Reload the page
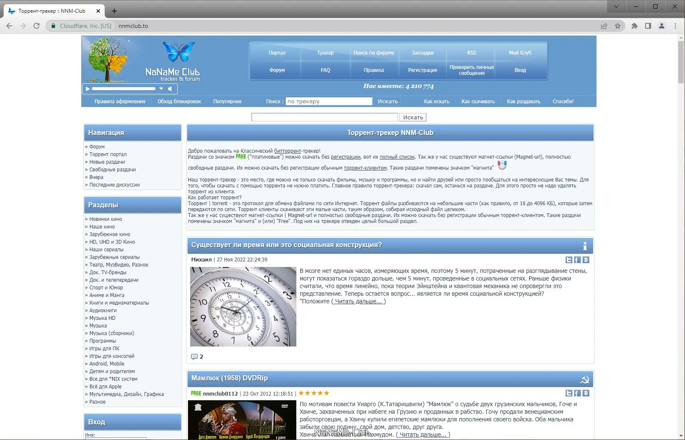 tap(36, 26)
